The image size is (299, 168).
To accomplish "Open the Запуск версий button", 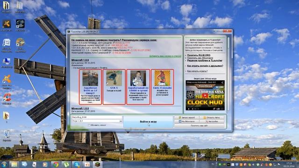I will [187, 118].
